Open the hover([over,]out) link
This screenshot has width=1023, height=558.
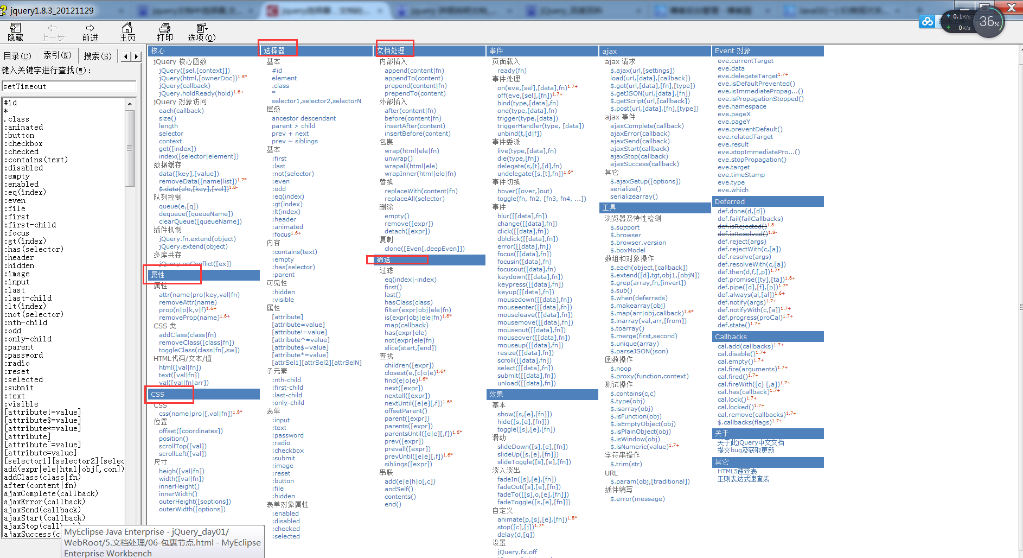tap(525, 191)
